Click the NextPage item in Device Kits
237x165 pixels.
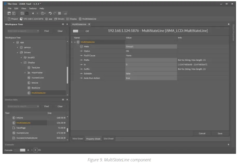click(21, 128)
